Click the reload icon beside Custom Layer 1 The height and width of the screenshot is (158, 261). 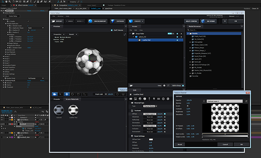pyautogui.click(x=246, y=101)
